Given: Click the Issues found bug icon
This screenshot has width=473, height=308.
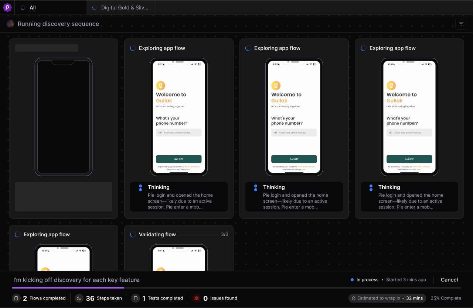Looking at the screenshot, I should pos(197,298).
